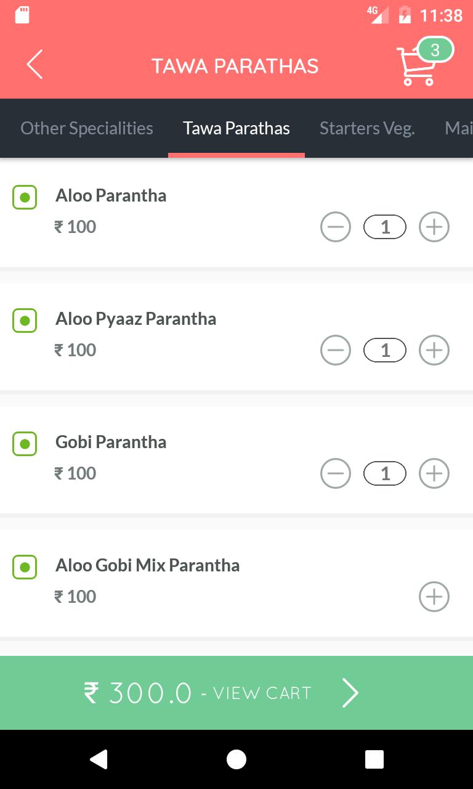Switch to Other Specialities tab
The height and width of the screenshot is (789, 473).
(87, 128)
